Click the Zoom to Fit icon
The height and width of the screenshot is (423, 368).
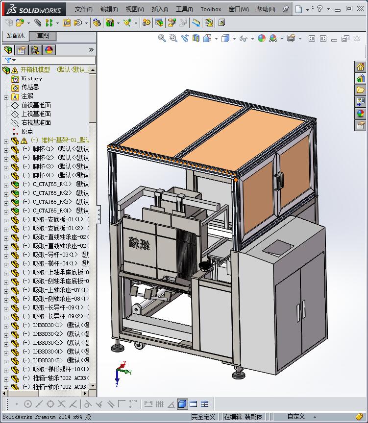162,38
